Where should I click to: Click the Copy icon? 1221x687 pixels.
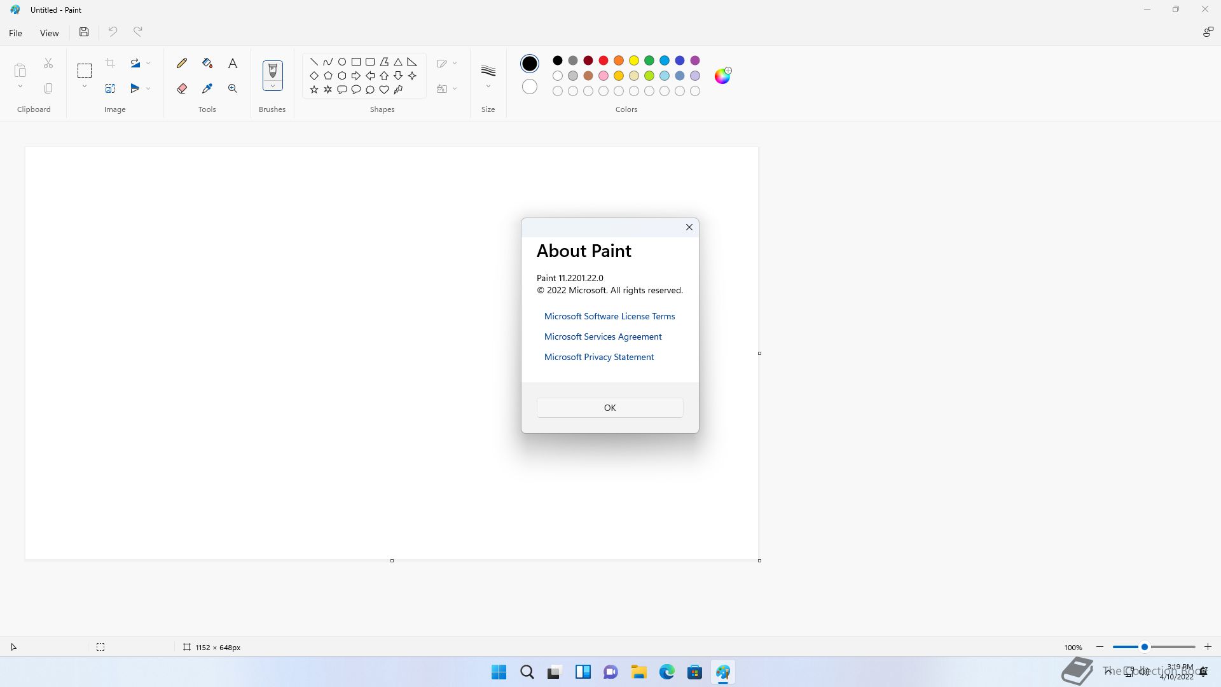tap(48, 88)
